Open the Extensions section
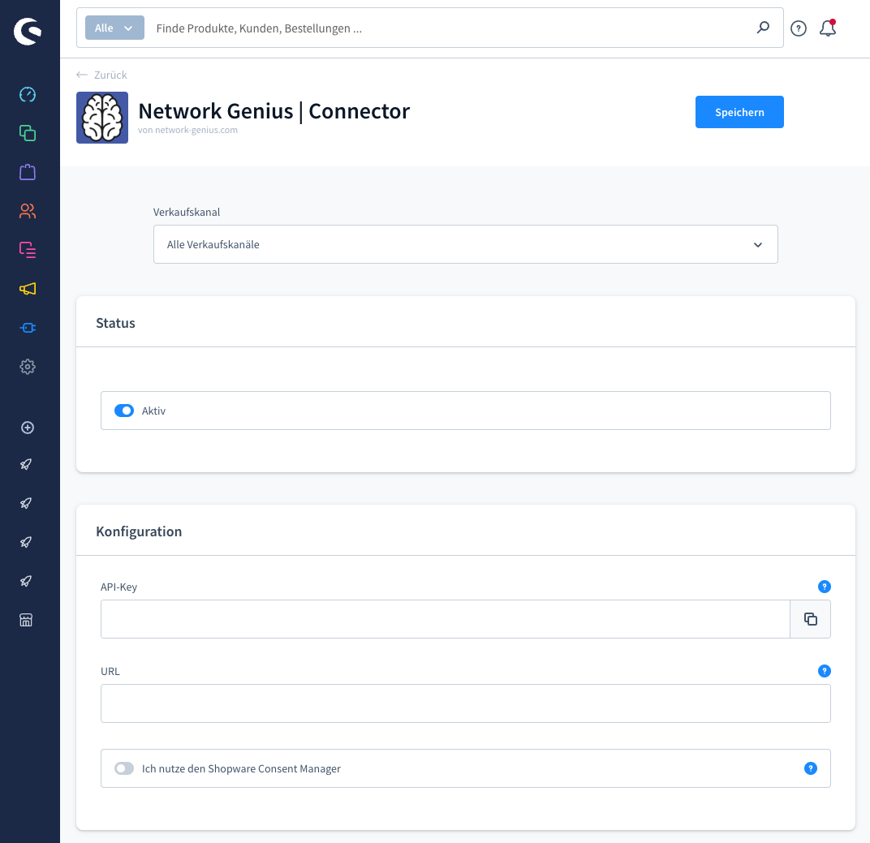Image resolution: width=870 pixels, height=843 pixels. (27, 328)
